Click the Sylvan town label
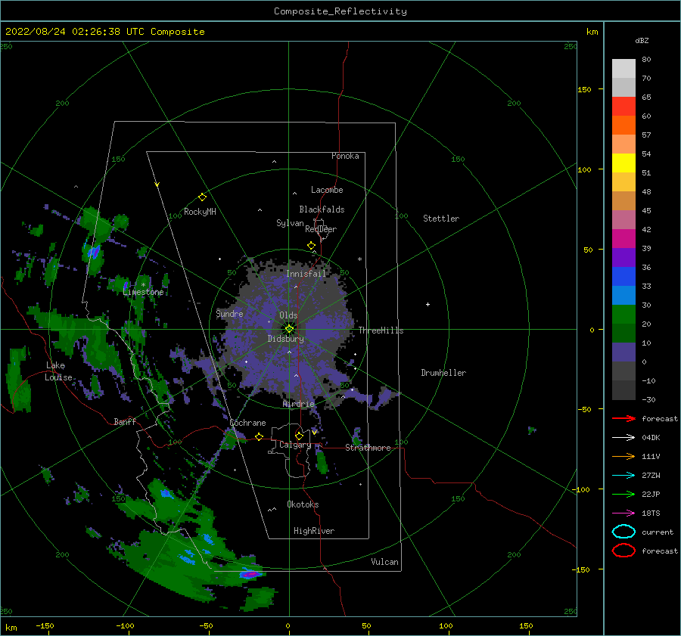Screen dimensions: 681x636 (290, 223)
